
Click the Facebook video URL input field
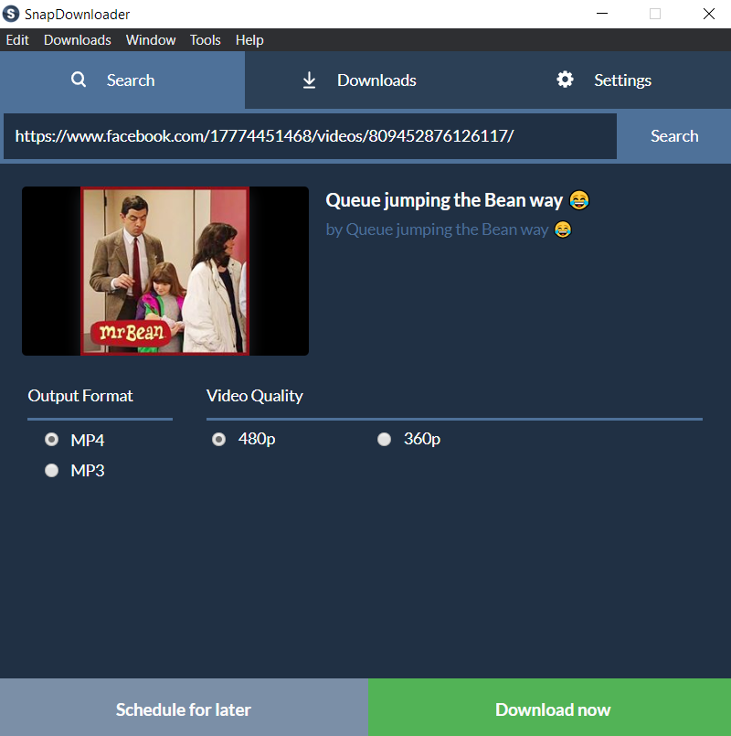310,136
